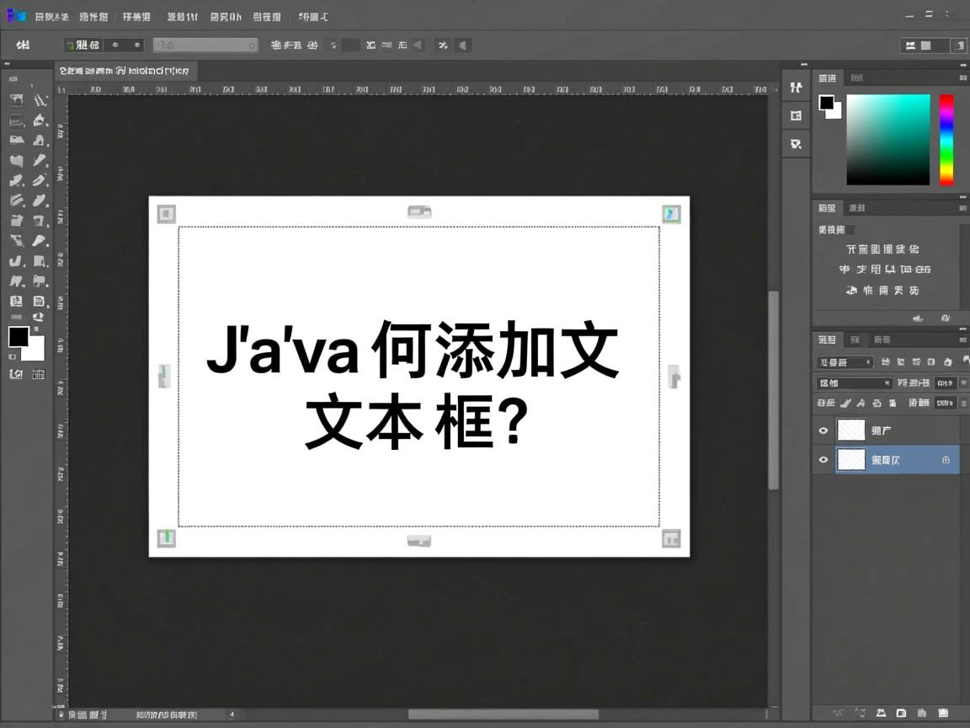The image size is (970, 728).
Task: Click the document title tab above the canvas
Action: coord(126,71)
